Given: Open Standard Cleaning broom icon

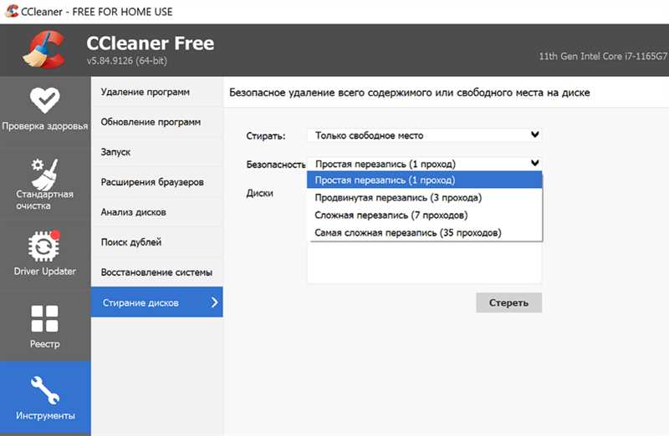Looking at the screenshot, I should point(45,175).
